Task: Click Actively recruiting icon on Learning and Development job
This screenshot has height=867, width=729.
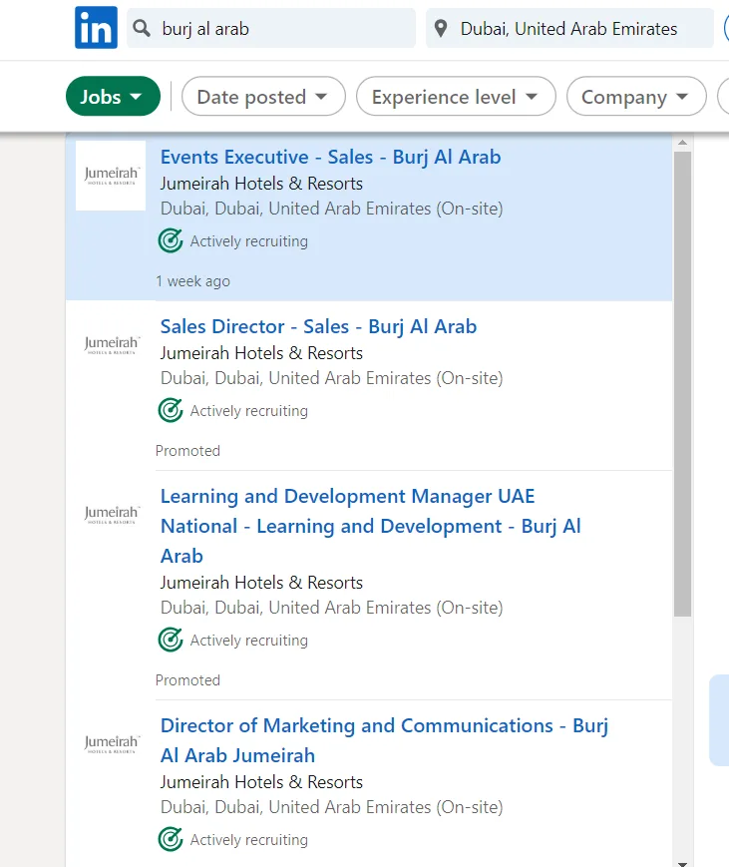Action: (171, 640)
